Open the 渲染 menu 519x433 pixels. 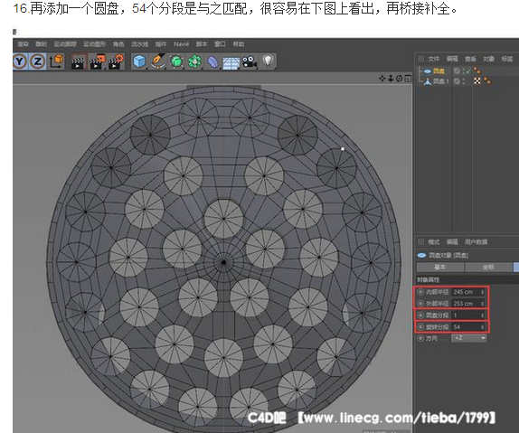coord(23,44)
